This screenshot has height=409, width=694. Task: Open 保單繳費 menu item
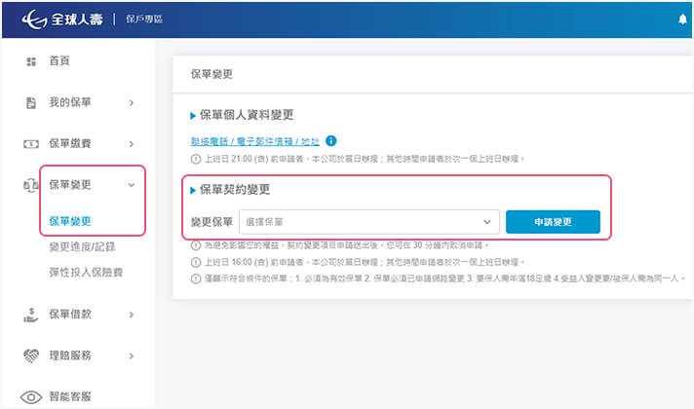[x=70, y=144]
